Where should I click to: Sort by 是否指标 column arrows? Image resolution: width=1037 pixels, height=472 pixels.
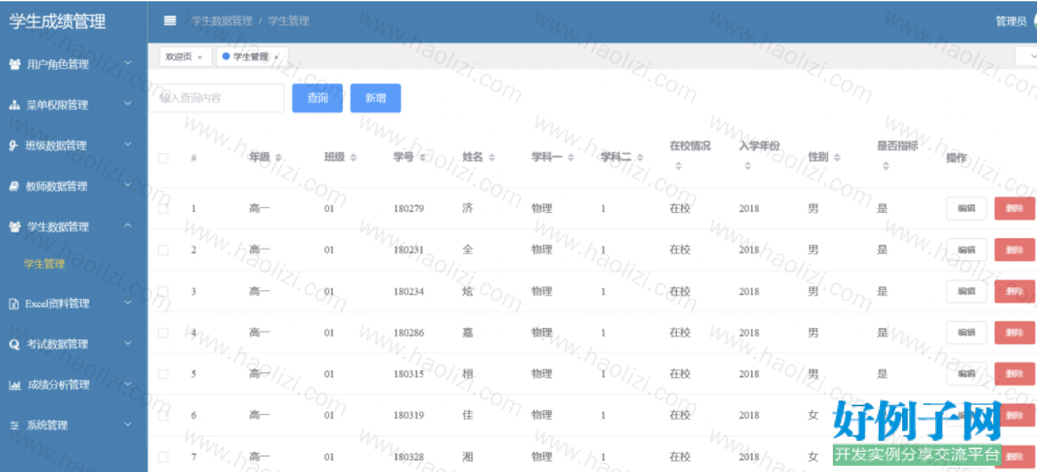click(886, 166)
